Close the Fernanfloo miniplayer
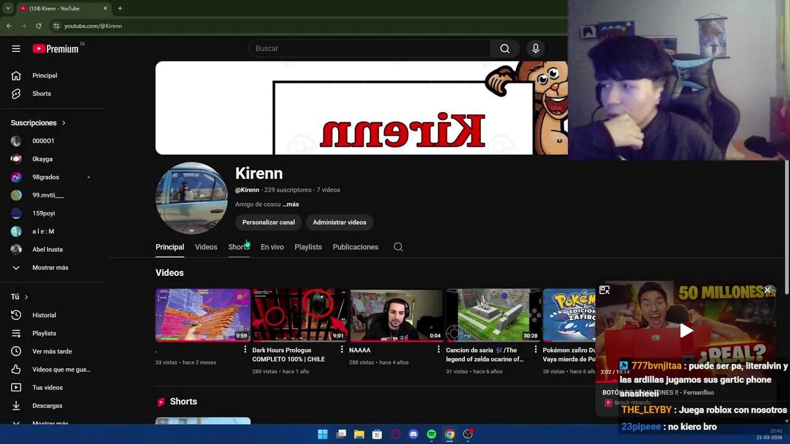This screenshot has height=444, width=790. 767,290
